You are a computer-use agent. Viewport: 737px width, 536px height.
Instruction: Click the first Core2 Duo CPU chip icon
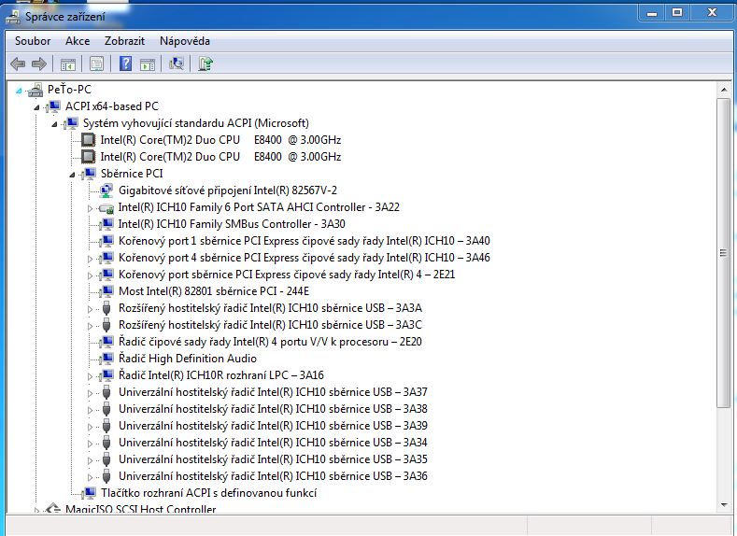88,140
